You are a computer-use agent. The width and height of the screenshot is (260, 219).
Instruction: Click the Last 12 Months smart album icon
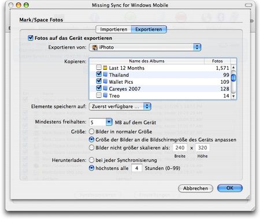coord(105,68)
